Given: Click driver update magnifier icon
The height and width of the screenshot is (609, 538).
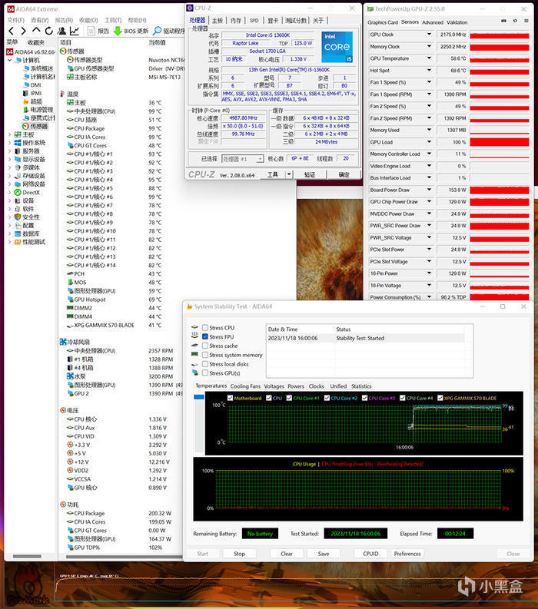Looking at the screenshot, I should (158, 31).
